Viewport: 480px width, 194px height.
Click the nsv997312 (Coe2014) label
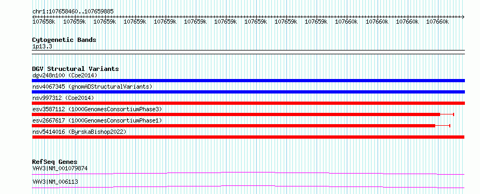coord(63,98)
